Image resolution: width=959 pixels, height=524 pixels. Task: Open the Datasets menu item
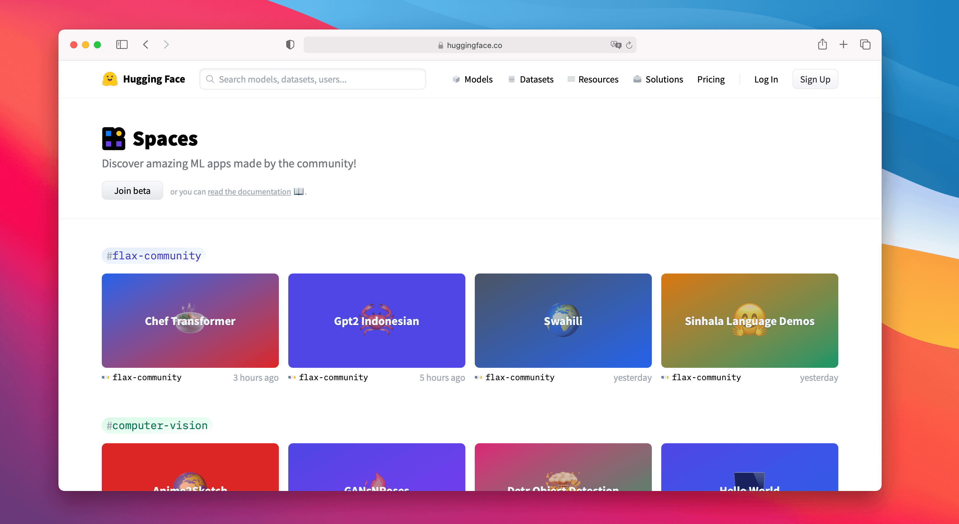tap(531, 79)
